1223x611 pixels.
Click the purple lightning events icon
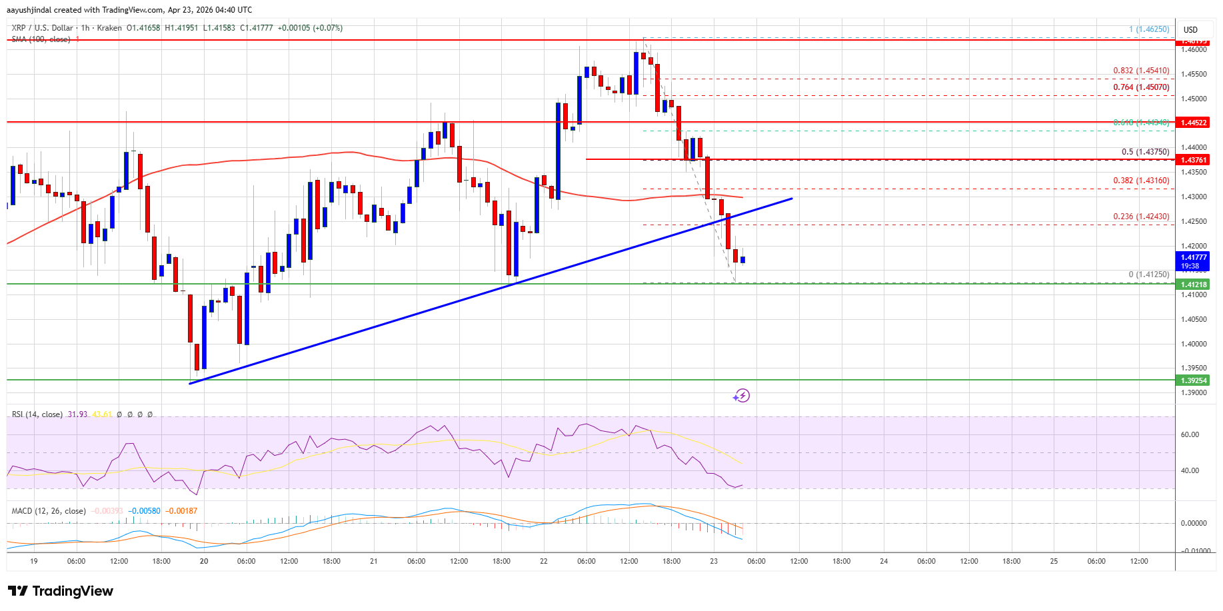(x=741, y=396)
